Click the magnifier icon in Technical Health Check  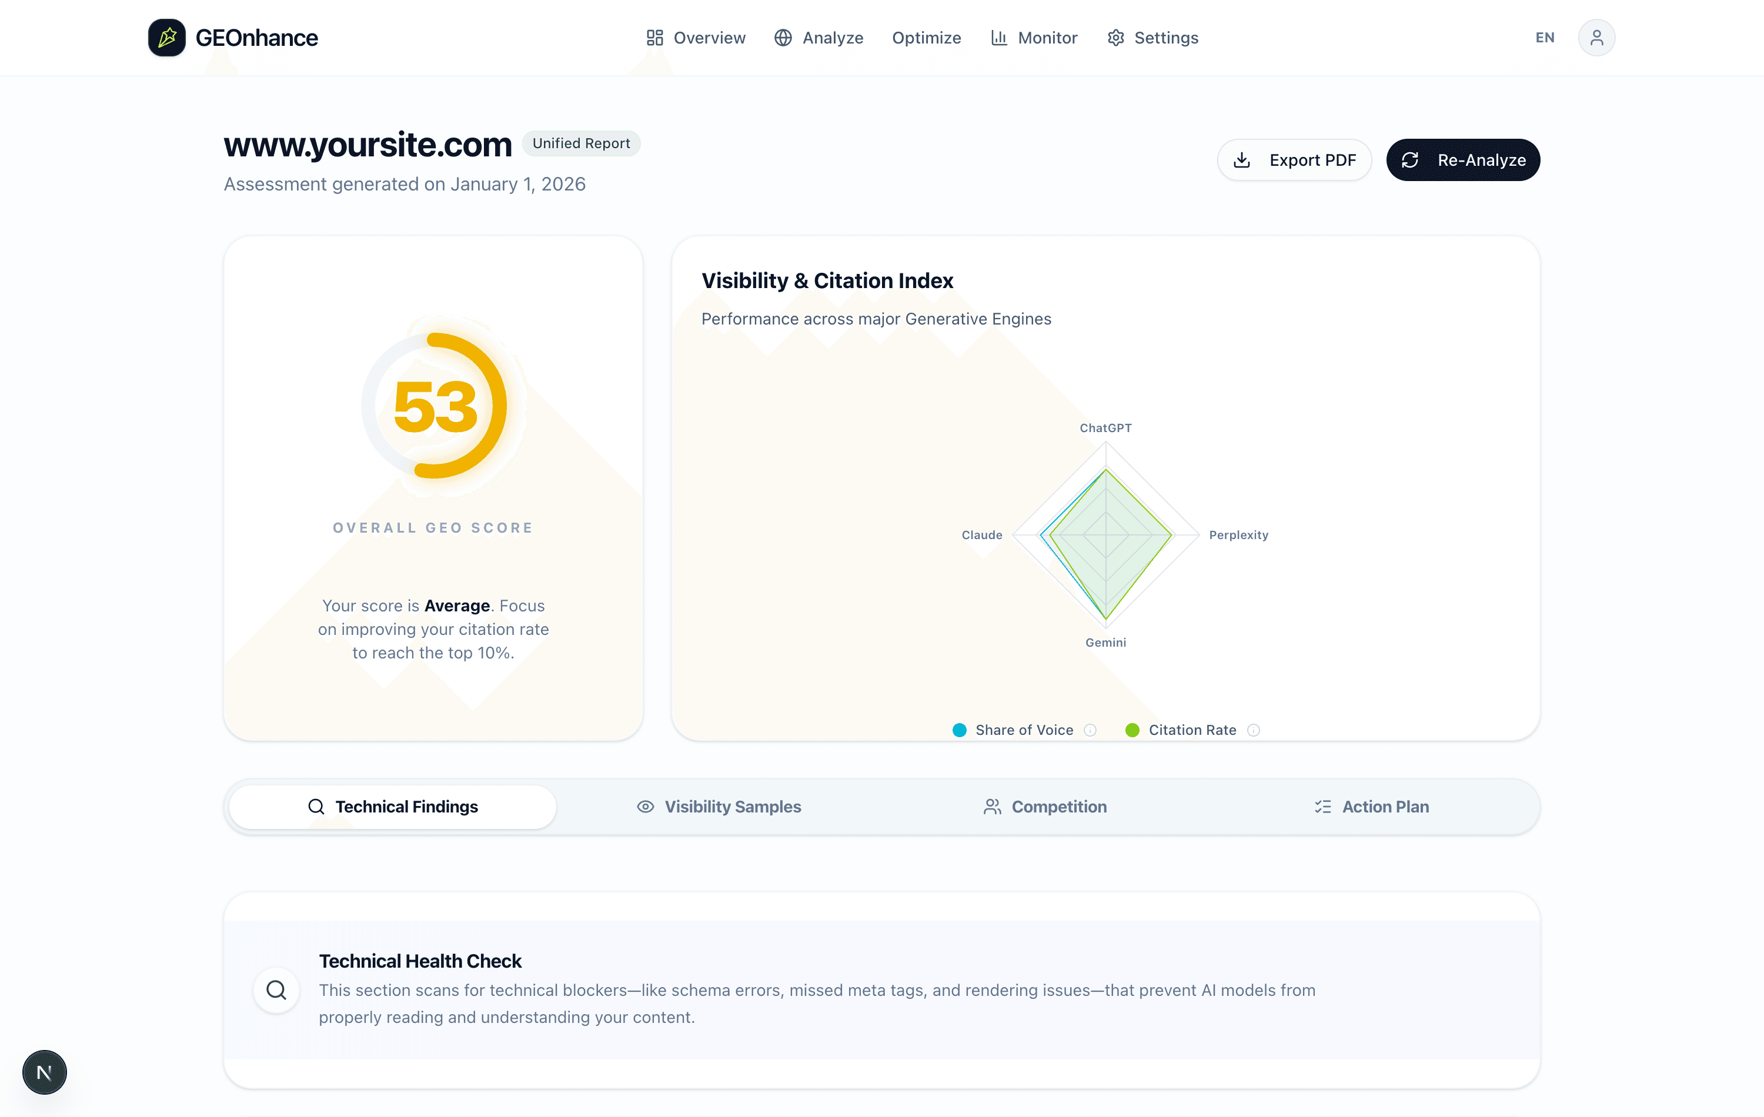(276, 989)
